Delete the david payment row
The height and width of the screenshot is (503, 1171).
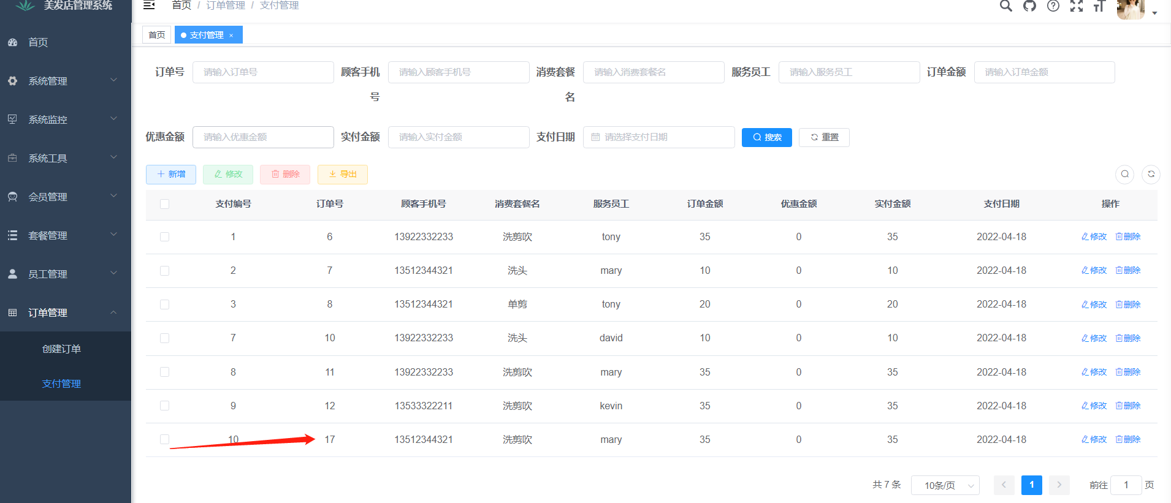click(x=1128, y=338)
